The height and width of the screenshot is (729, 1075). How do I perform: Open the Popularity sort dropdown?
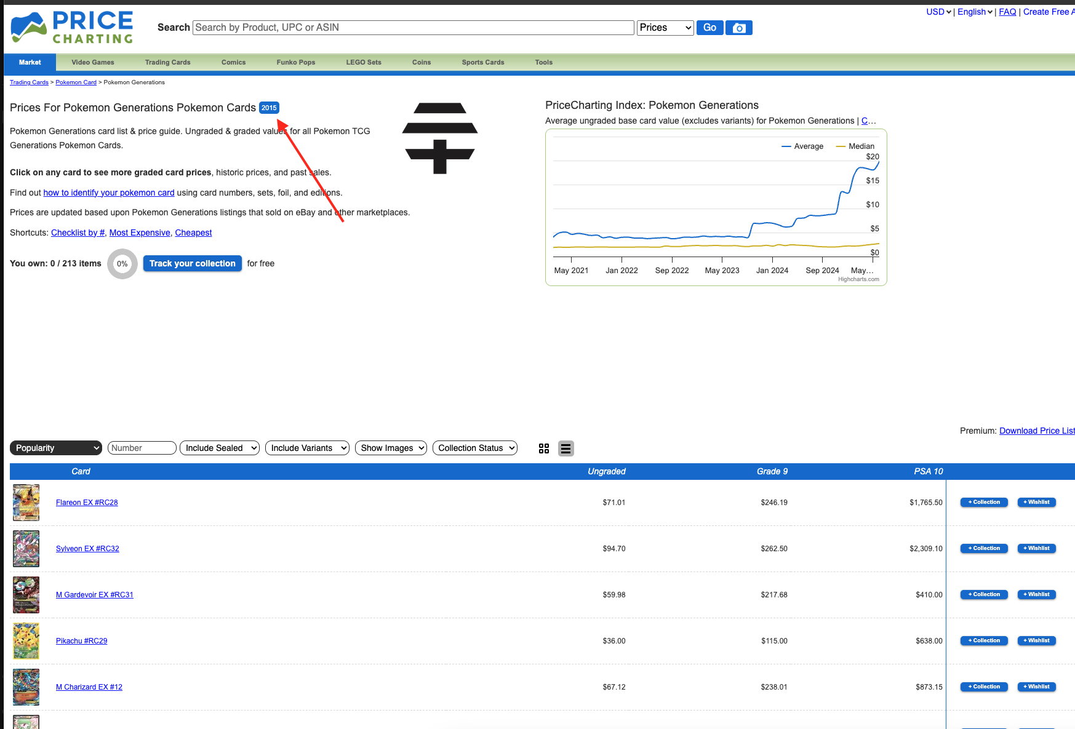point(56,448)
